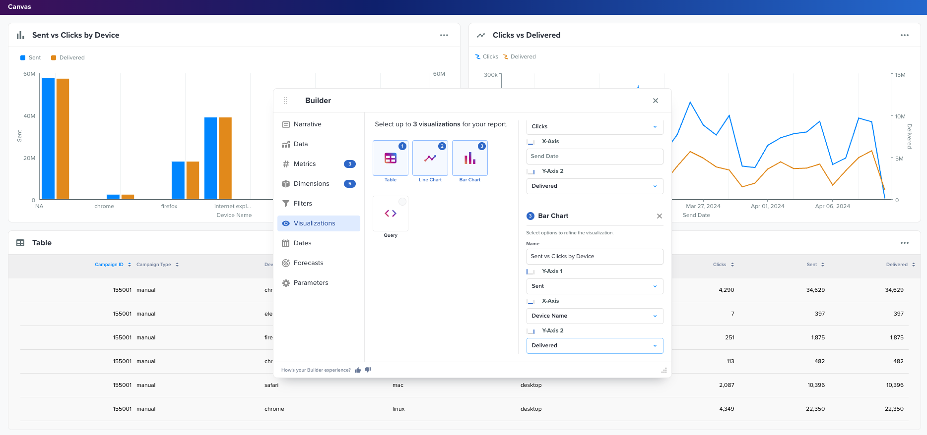Screen dimensions: 927x435
Task: Click the Canvas title in top bar
Action: (x=19, y=7)
